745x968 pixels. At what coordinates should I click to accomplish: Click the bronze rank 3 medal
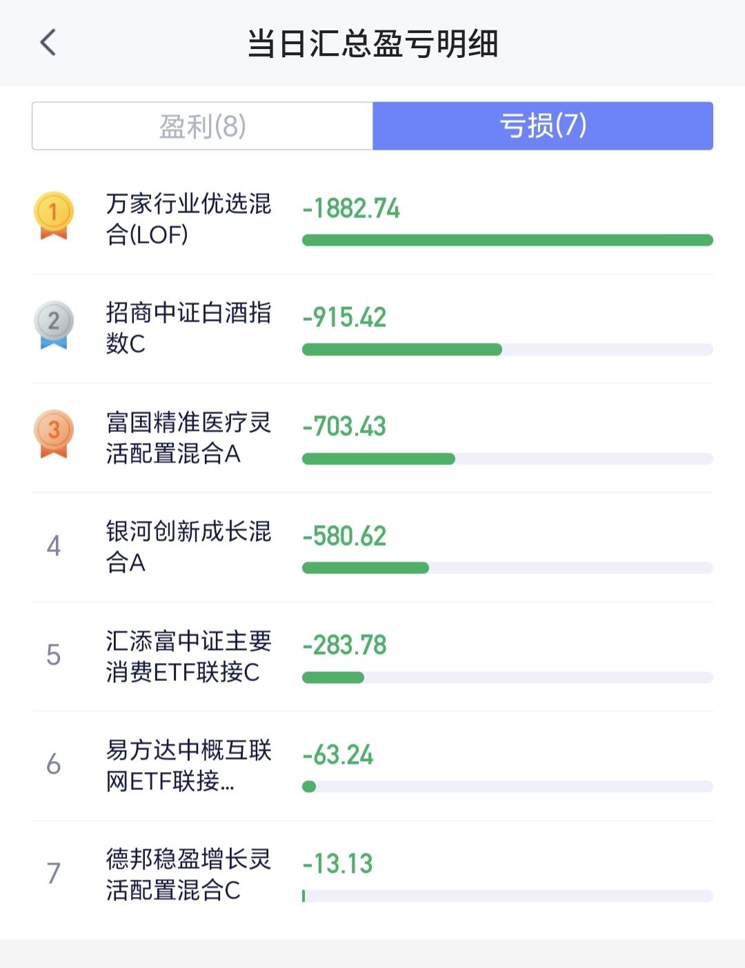pyautogui.click(x=53, y=433)
